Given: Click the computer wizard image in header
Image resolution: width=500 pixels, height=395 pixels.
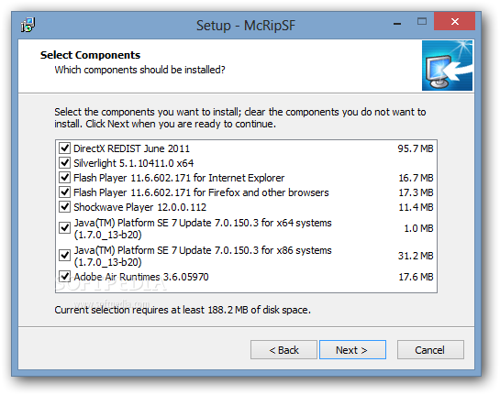Looking at the screenshot, I should [447, 65].
